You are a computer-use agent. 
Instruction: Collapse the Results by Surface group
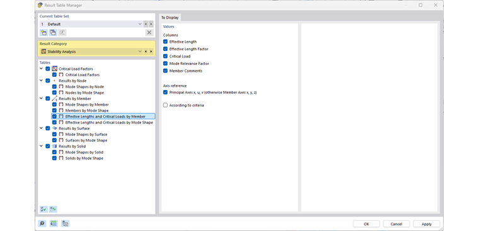tap(41, 128)
